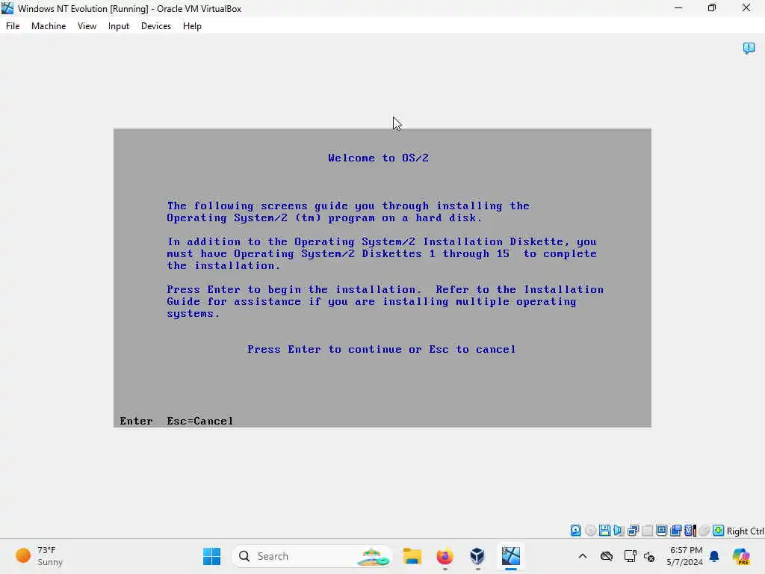Image resolution: width=765 pixels, height=574 pixels.
Task: Click the display network tray icon
Action: [x=630, y=556]
